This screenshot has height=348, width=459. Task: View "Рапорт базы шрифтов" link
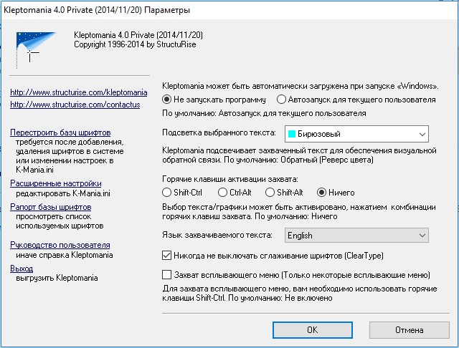pos(51,208)
